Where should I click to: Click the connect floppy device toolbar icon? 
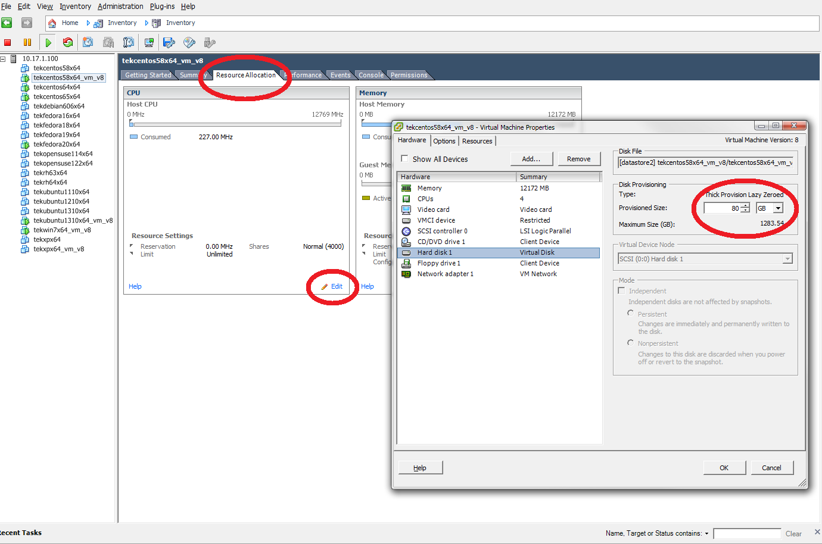[x=169, y=42]
